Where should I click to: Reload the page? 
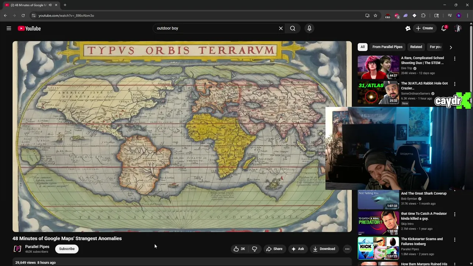pos(23,16)
